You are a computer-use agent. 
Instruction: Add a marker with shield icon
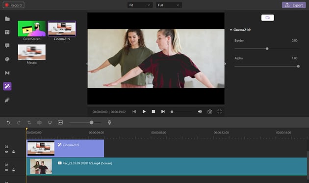pyautogui.click(x=50, y=123)
